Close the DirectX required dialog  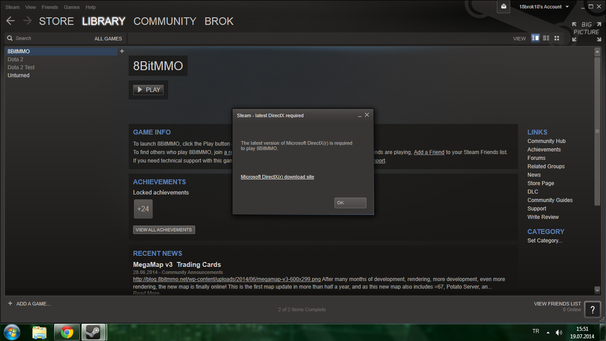(367, 115)
